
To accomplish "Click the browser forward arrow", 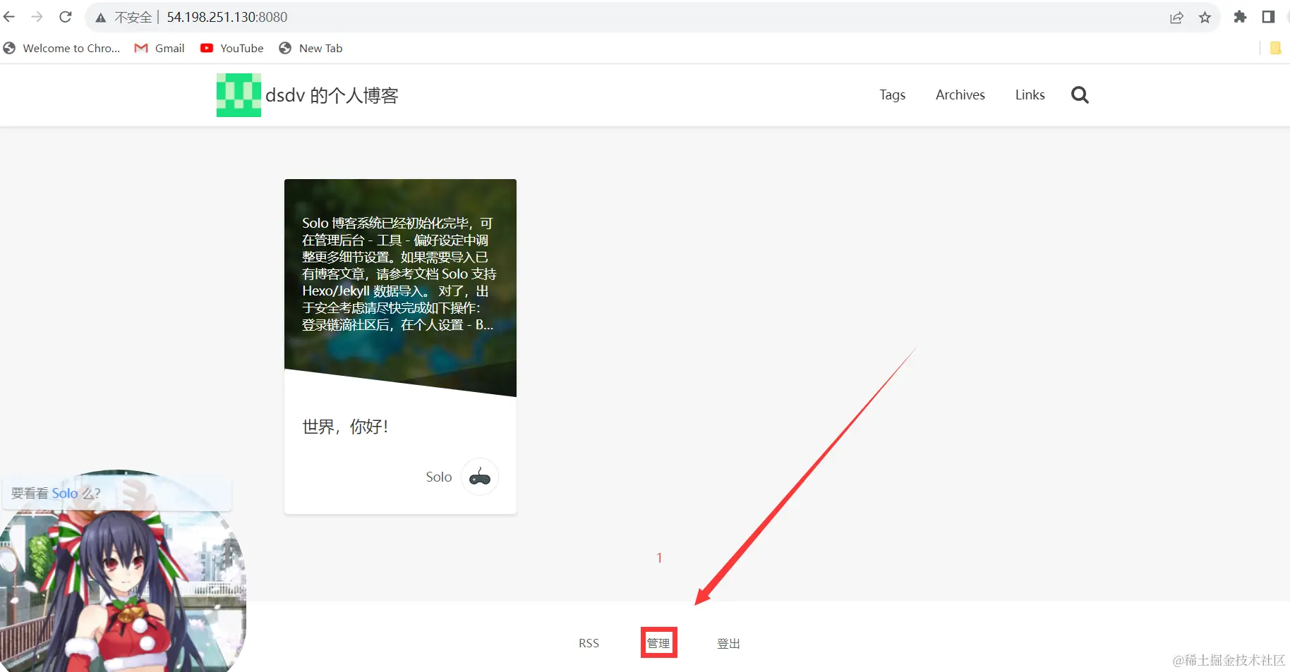I will 37,17.
